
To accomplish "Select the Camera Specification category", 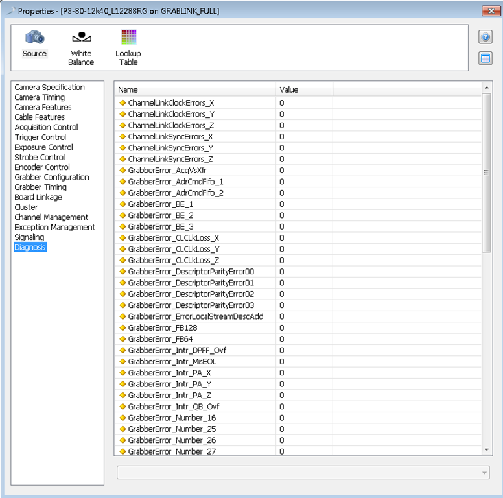I will click(49, 88).
